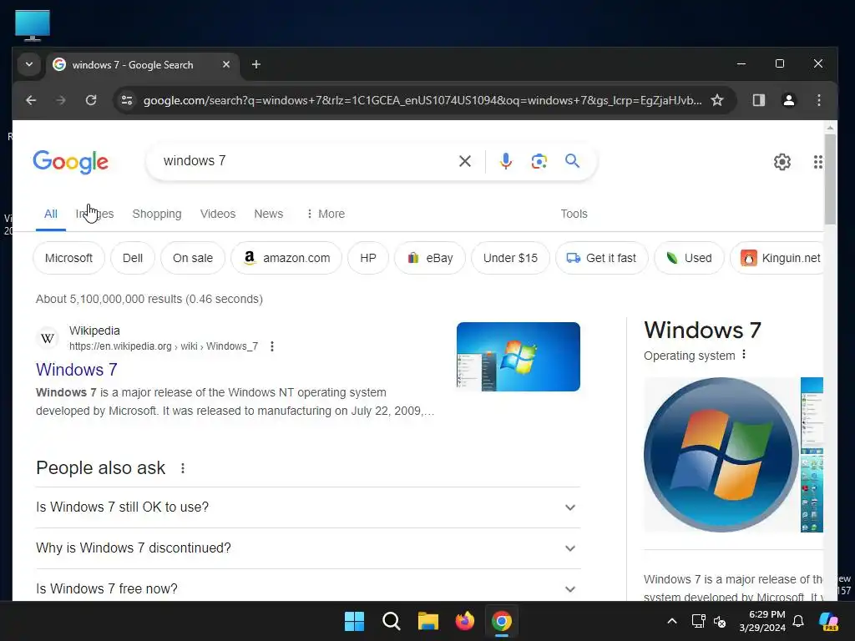Click the Chrome taskbar icon

[x=502, y=621]
